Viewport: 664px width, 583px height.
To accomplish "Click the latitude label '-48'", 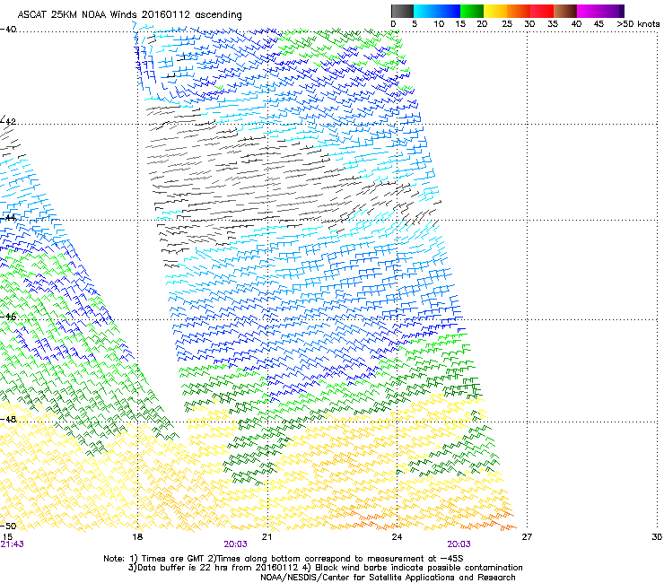I will [x=8, y=419].
